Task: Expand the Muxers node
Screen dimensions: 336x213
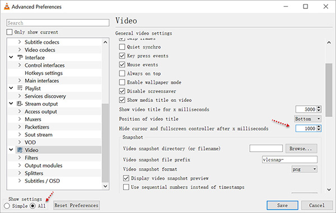Action: [20, 119]
